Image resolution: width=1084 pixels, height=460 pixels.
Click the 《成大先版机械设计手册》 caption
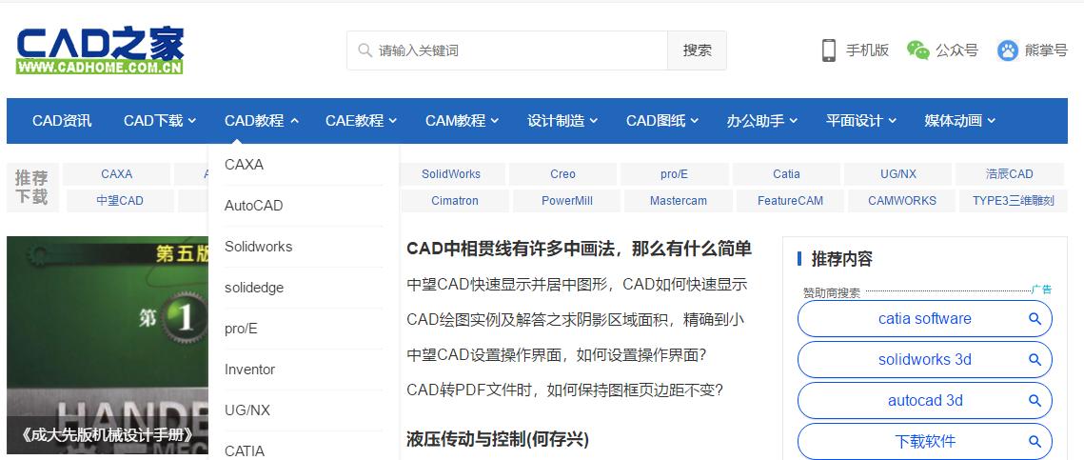[108, 436]
